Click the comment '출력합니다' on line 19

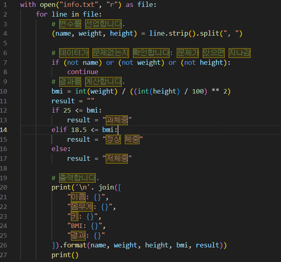coord(77,178)
